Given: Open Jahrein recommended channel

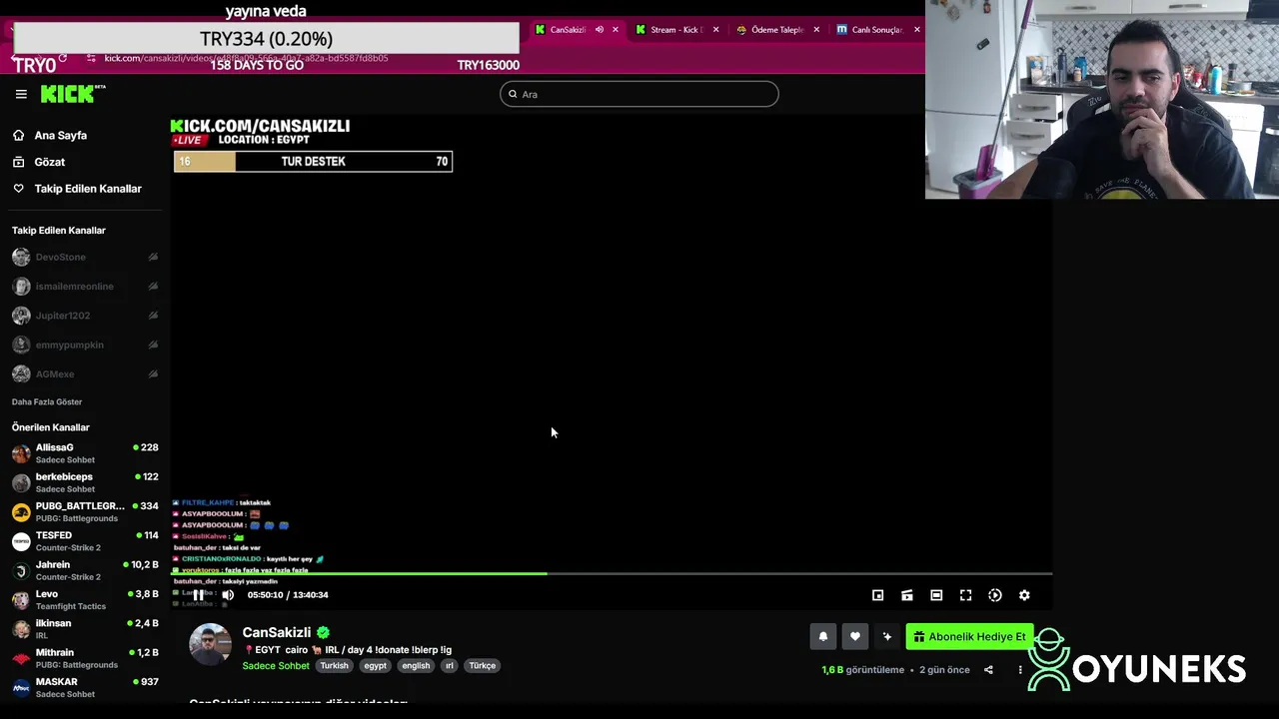Looking at the screenshot, I should pyautogui.click(x=85, y=570).
